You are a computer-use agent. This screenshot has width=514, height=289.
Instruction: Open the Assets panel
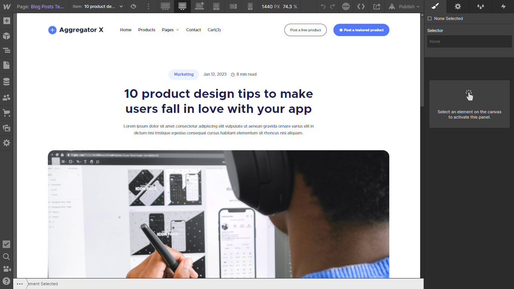6,128
